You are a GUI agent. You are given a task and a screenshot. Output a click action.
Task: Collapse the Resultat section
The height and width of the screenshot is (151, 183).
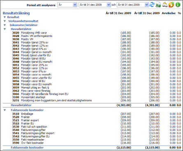[x=5, y=17]
